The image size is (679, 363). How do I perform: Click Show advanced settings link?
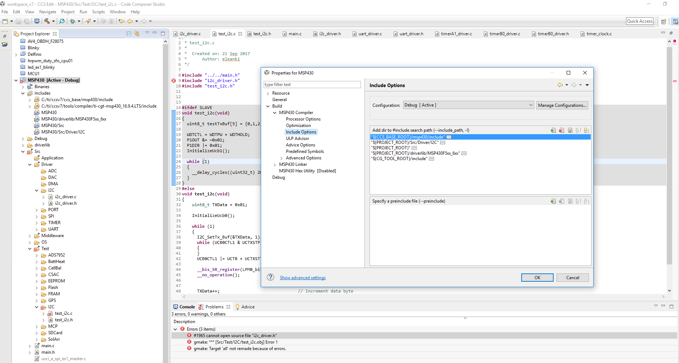point(303,278)
